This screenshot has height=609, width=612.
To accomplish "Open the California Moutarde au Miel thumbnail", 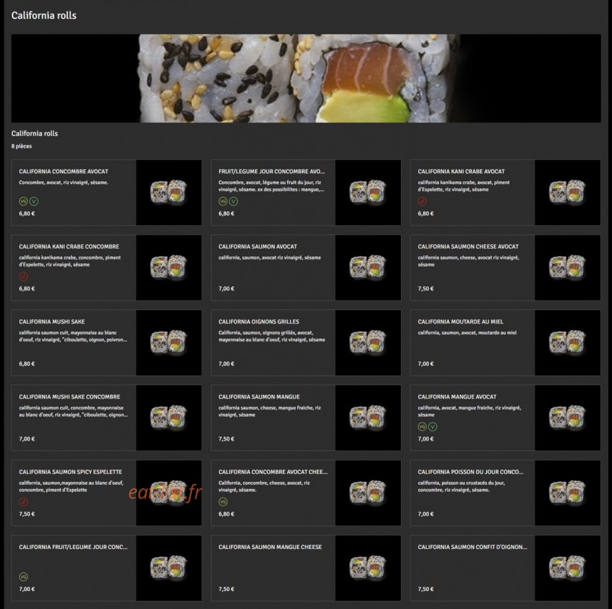I will 567,342.
